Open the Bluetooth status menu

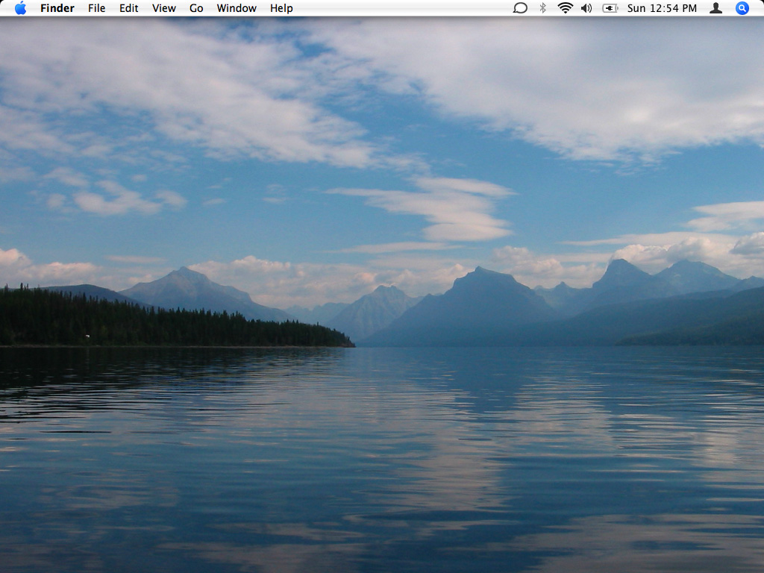(x=543, y=7)
